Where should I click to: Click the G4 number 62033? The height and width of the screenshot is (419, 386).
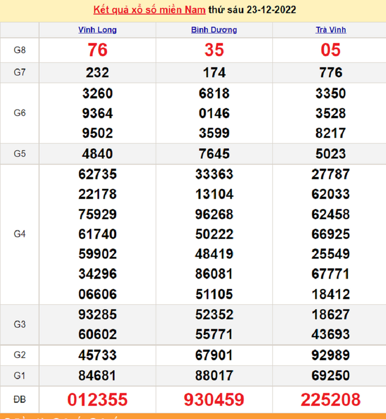pyautogui.click(x=331, y=194)
